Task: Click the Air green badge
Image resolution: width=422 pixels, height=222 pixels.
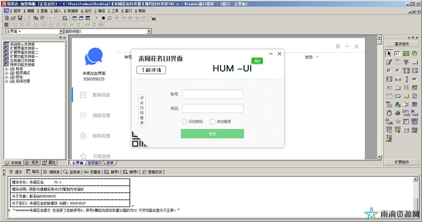Action: (x=257, y=61)
